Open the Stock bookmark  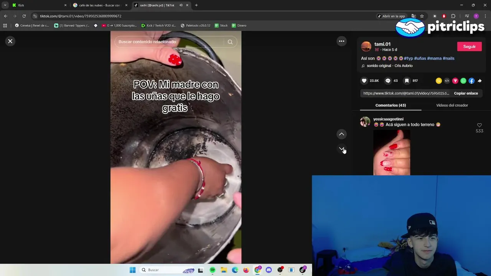[221, 25]
